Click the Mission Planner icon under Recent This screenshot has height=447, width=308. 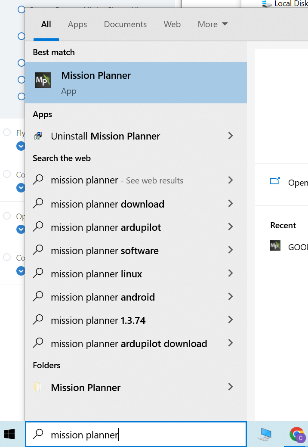click(x=275, y=246)
